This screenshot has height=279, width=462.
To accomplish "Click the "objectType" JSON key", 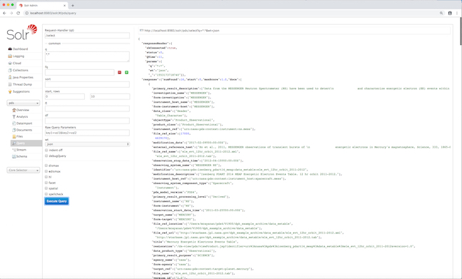I will coord(162,120).
